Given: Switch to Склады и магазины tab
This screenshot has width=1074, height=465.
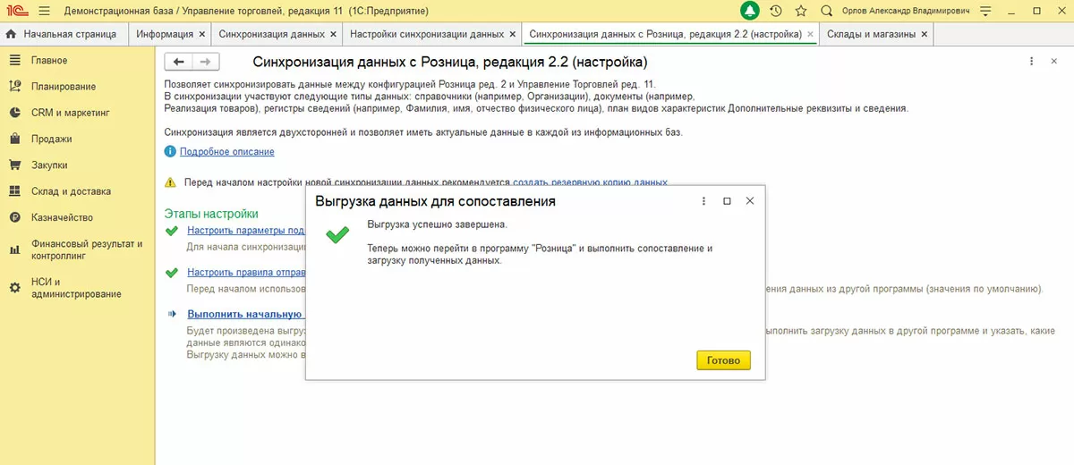Looking at the screenshot, I should coord(871,34).
